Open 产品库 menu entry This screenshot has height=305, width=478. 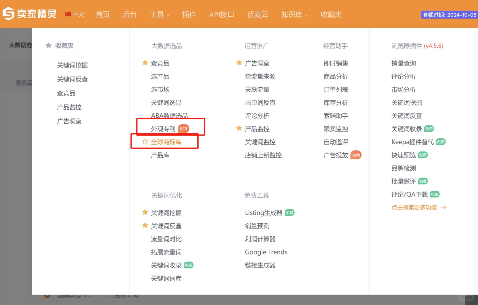(x=160, y=155)
